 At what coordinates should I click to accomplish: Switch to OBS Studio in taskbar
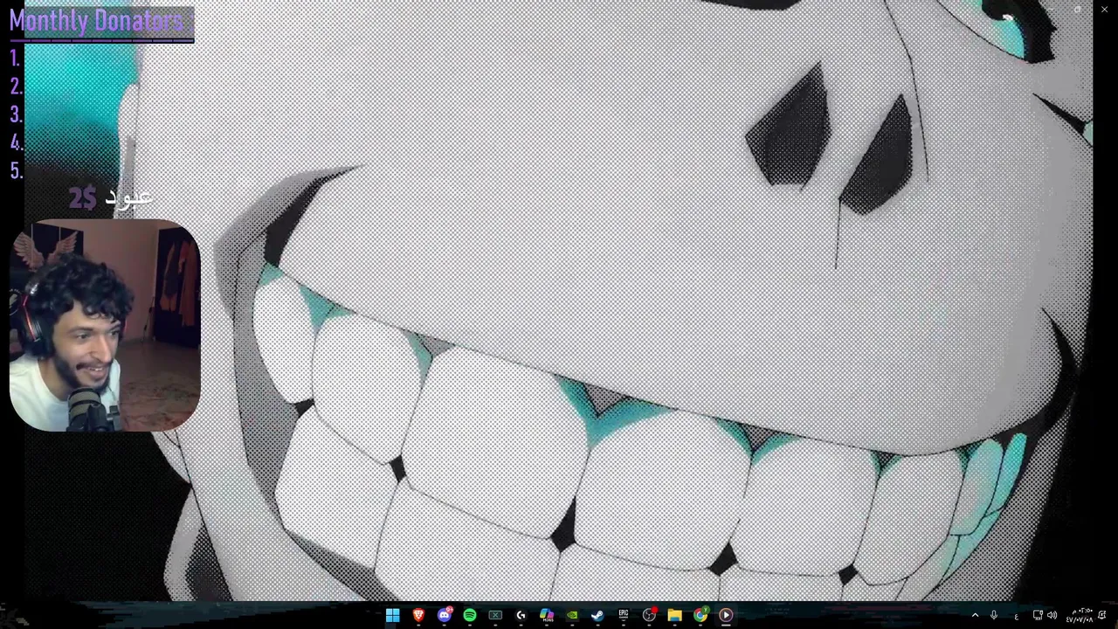click(649, 615)
